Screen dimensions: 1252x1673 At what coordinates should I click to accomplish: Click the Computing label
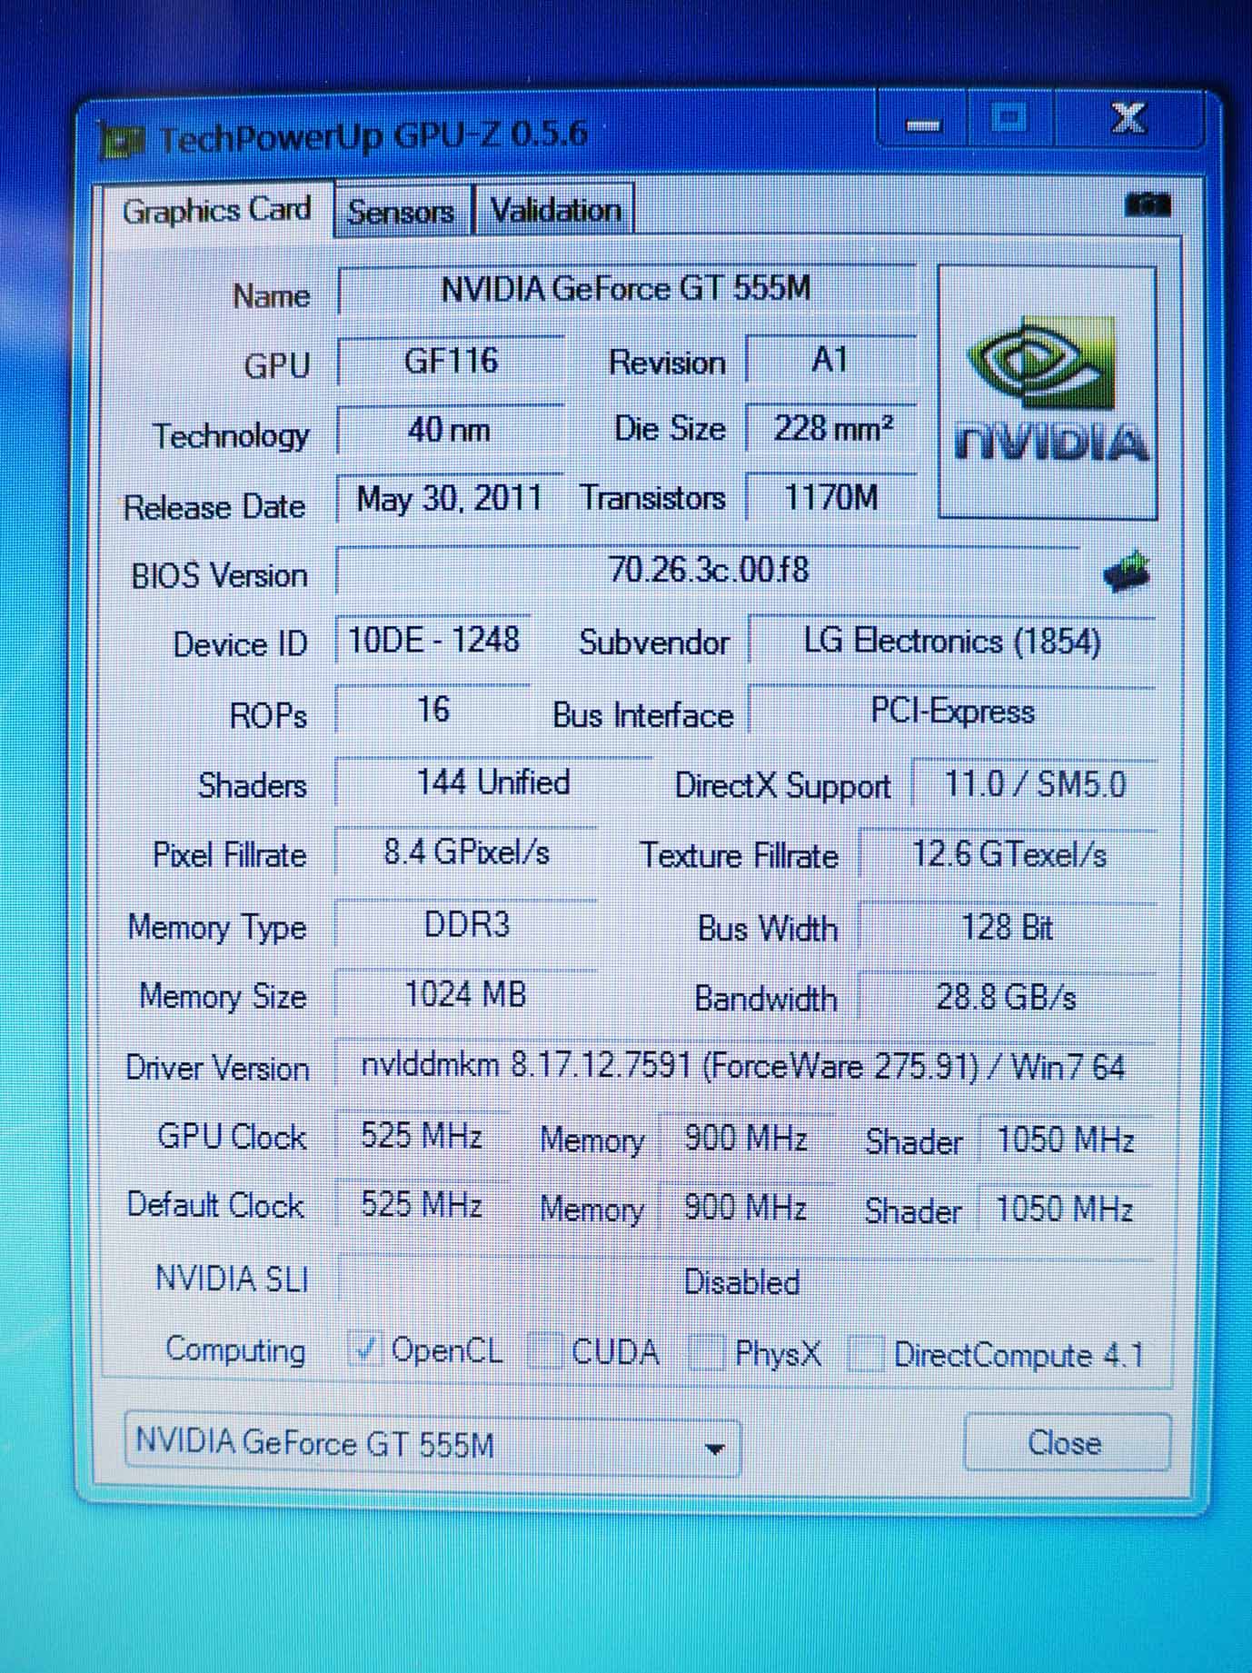click(235, 1350)
